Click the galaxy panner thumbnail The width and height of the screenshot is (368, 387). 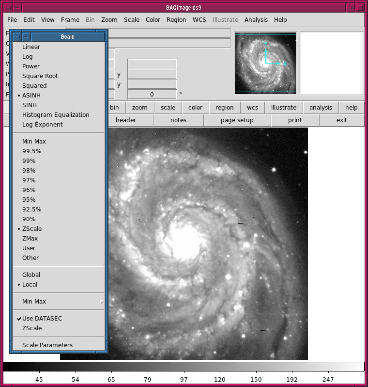tap(265, 63)
